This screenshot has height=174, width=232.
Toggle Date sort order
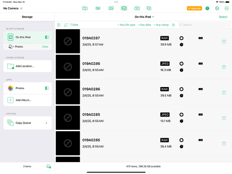coord(74,25)
